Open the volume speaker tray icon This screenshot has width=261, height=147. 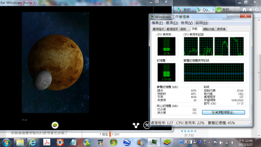point(232,143)
